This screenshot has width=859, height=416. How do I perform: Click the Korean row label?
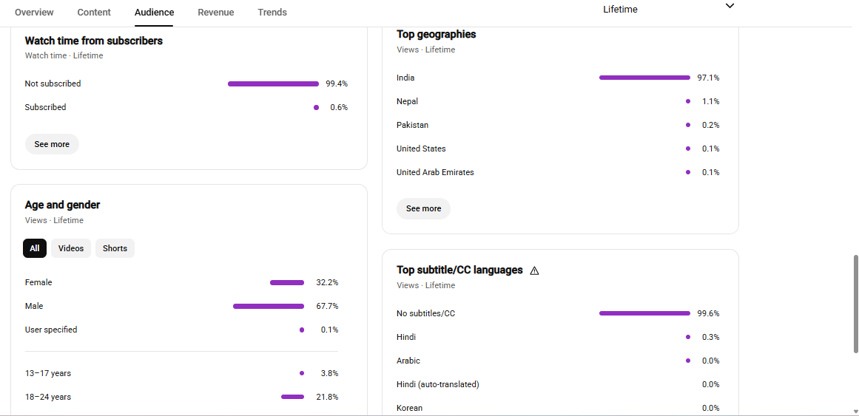point(409,408)
